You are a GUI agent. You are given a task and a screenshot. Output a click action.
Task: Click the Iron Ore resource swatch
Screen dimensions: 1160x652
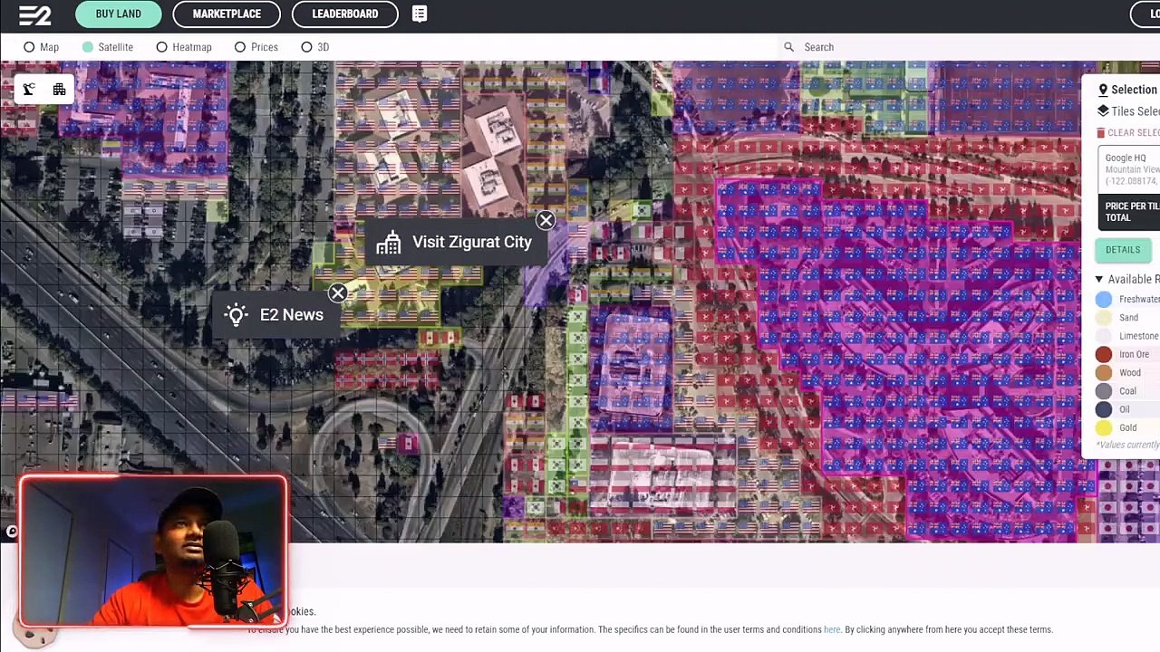(1103, 355)
